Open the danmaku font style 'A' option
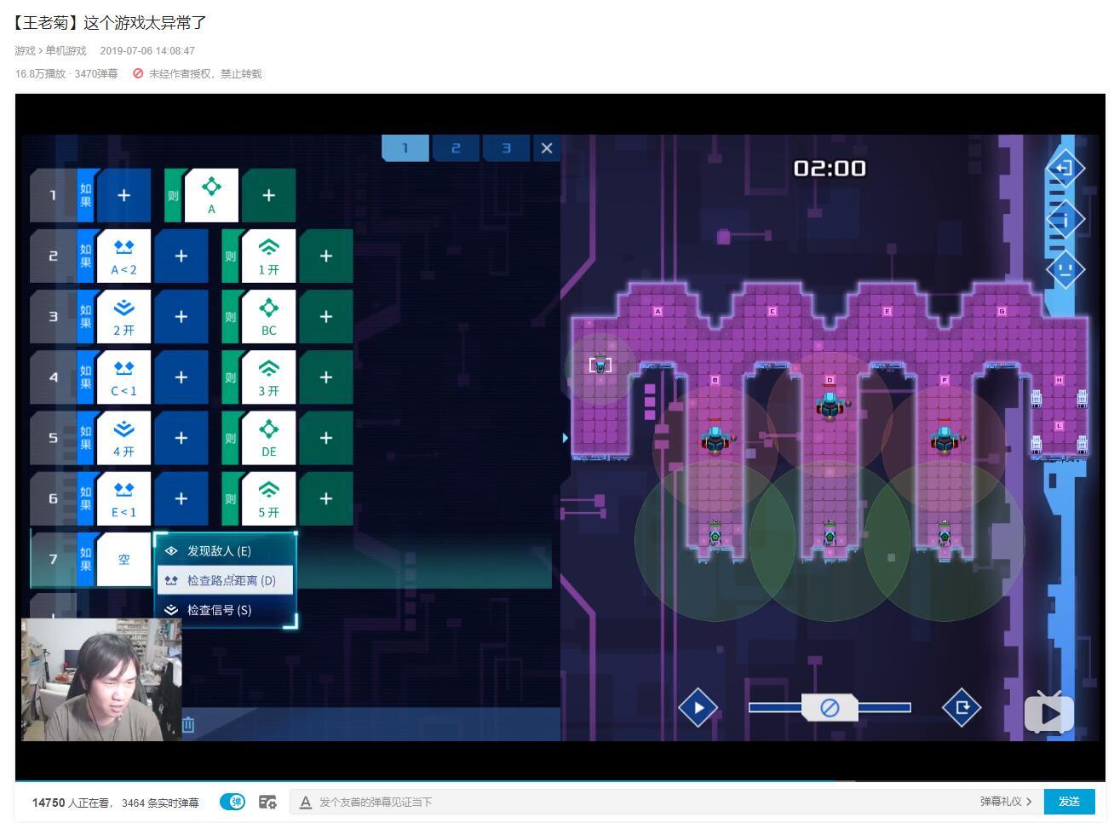 (306, 802)
